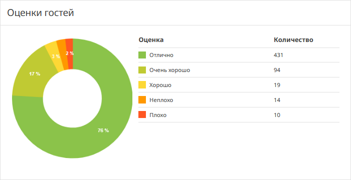Click the thin orange donut segment
Viewport: 351px width, 180px height.
point(63,54)
